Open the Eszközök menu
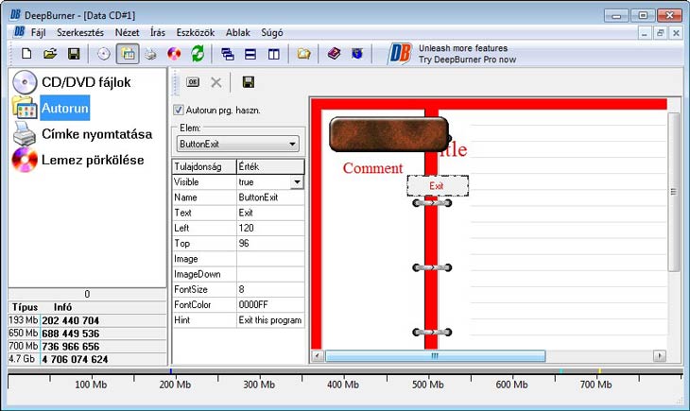The image size is (690, 411). click(x=196, y=32)
